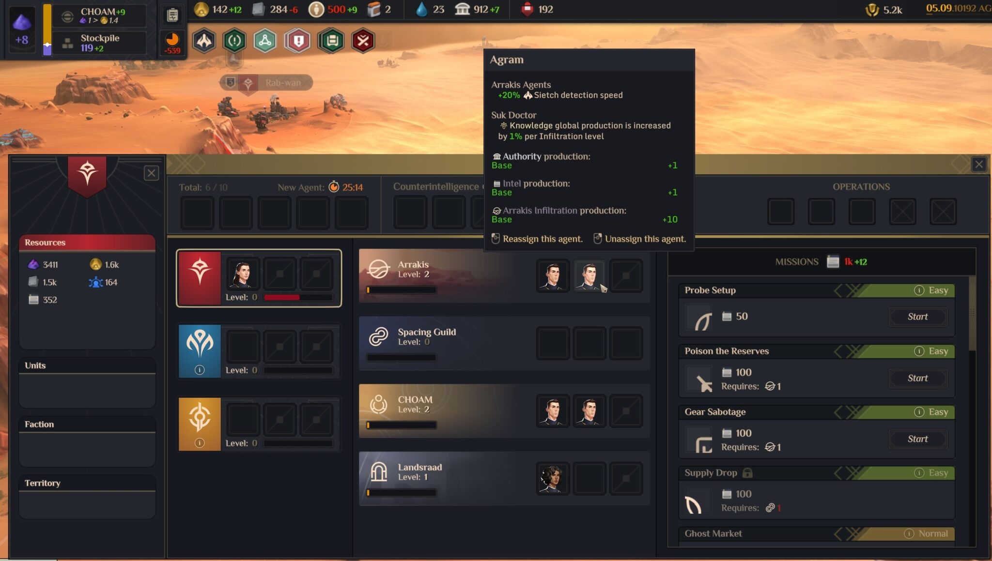Expand the Ghost Market mission entry
Image resolution: width=992 pixels, height=561 pixels.
pyautogui.click(x=815, y=533)
